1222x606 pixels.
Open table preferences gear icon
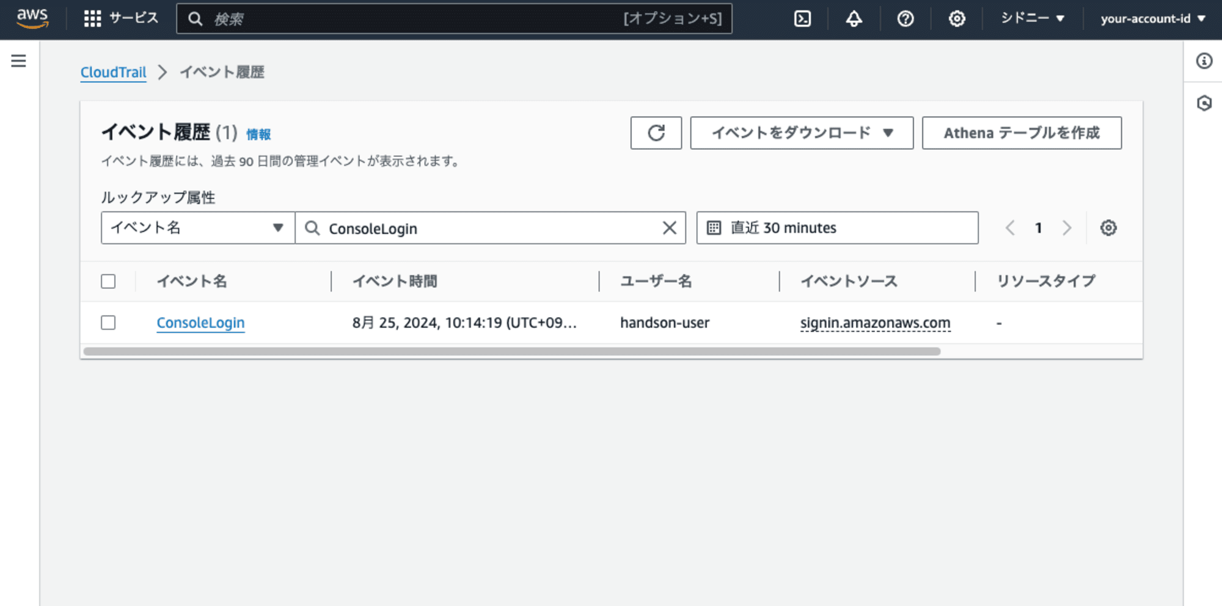(x=1108, y=228)
